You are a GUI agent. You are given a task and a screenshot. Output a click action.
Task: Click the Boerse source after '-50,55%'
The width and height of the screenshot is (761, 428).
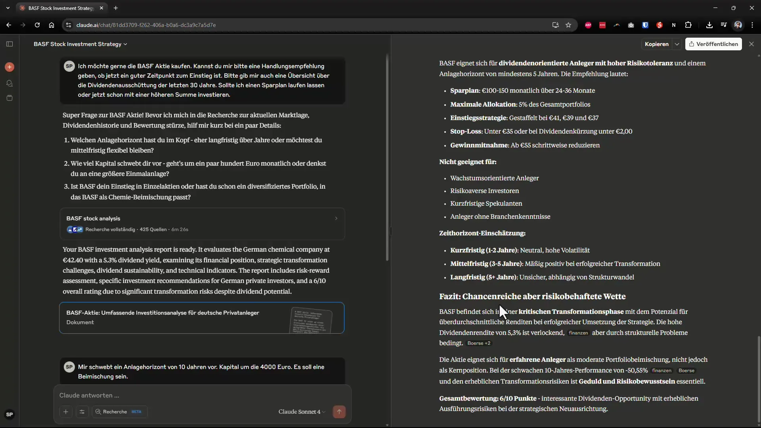(x=686, y=371)
